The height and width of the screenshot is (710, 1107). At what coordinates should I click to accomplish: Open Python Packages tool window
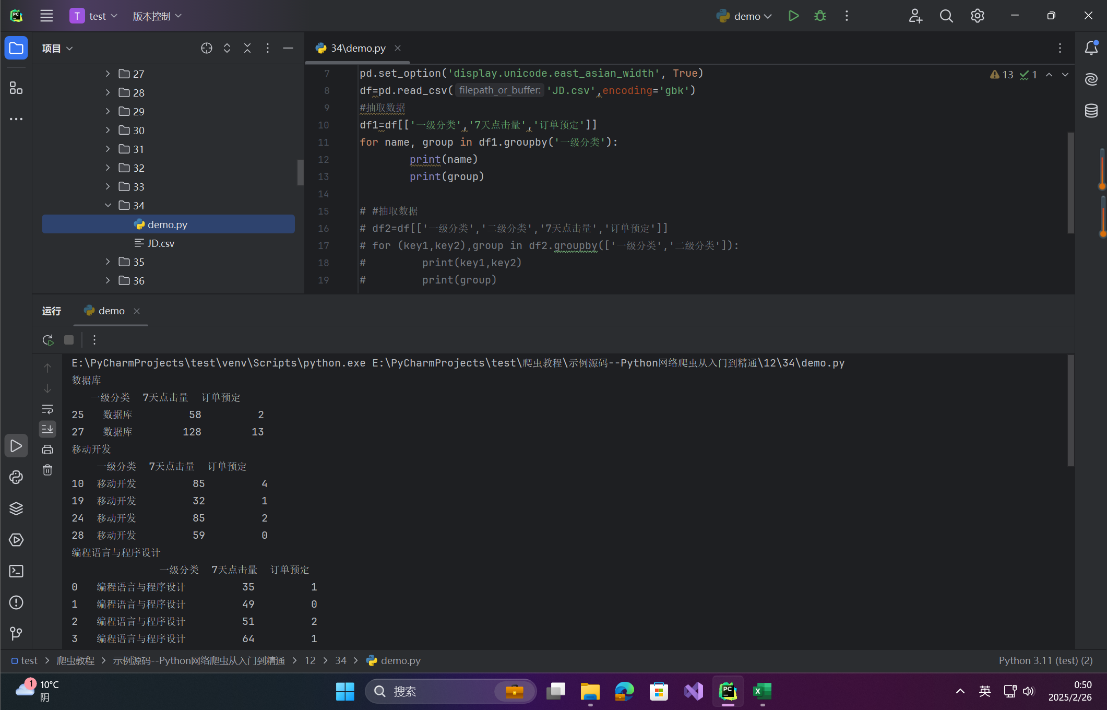pyautogui.click(x=16, y=508)
